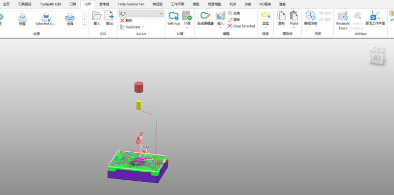This screenshot has width=394, height=195.
Task: Expand the Duplicate dropdown arrow
Action: coord(143,27)
